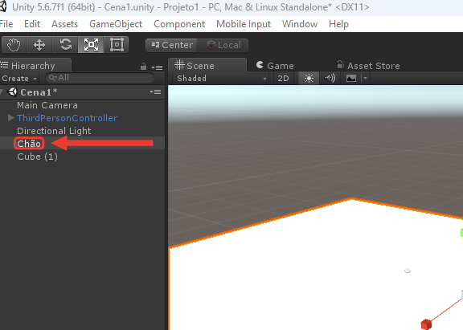Open the GameObject menu

(116, 24)
